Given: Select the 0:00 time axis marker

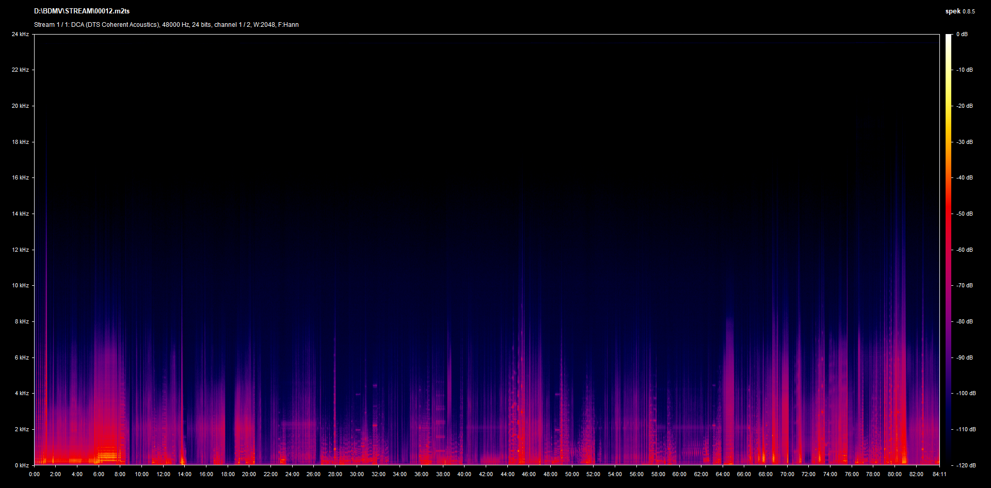Looking at the screenshot, I should click(34, 474).
